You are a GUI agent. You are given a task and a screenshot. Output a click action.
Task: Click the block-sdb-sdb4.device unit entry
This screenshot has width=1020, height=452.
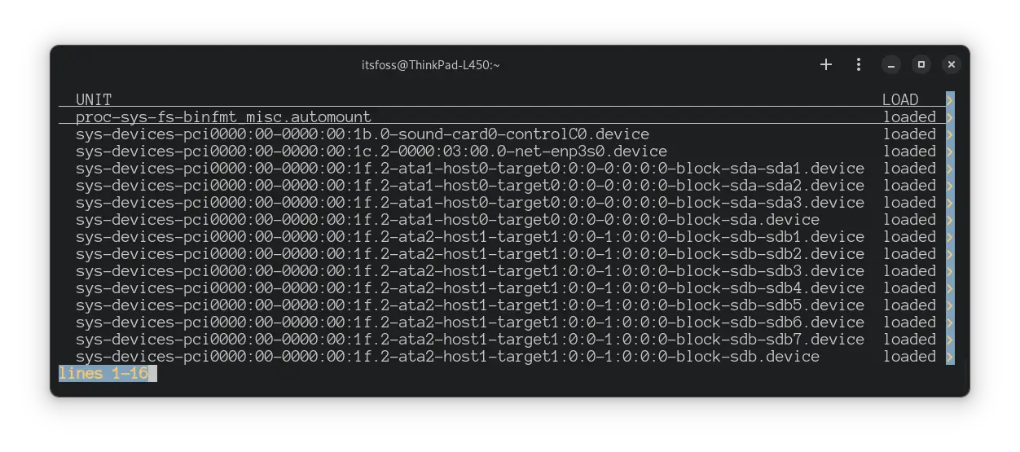click(470, 288)
